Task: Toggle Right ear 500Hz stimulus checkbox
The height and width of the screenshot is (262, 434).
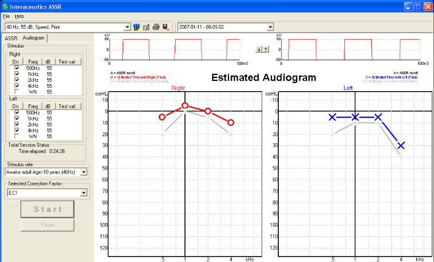Action: pos(16,68)
